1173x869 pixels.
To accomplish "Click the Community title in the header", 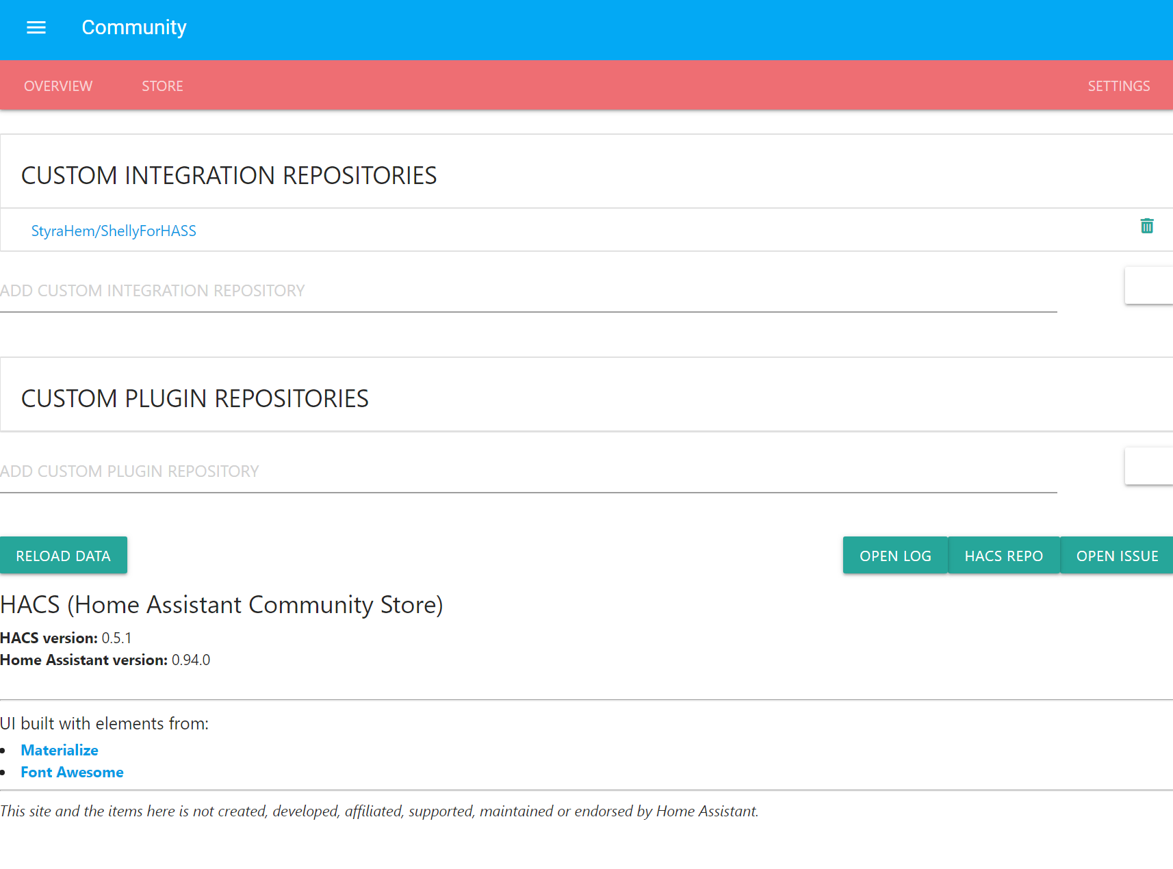I will click(x=133, y=27).
